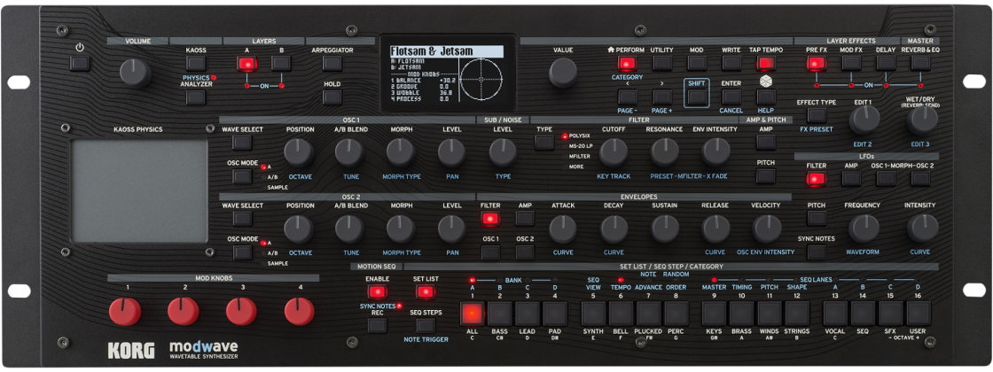Click step button 4 PAD
This screenshot has width=993, height=372.
(x=555, y=314)
